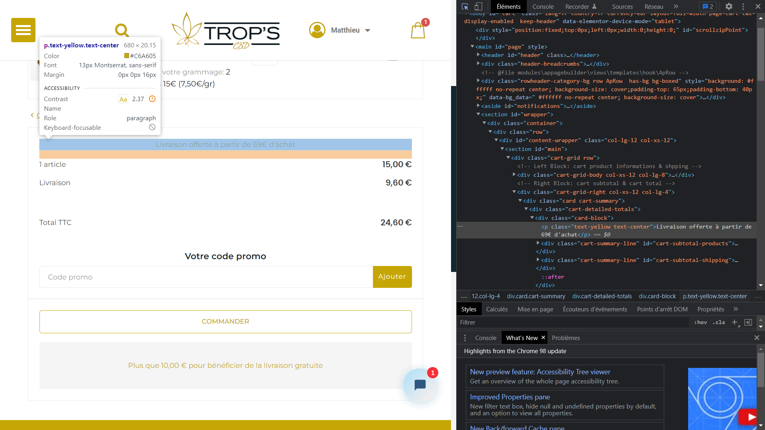Viewport: 765px width, 430px height.
Task: Expand the header element node
Action: (478, 55)
